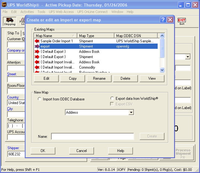200x173 pixels.
Task: Click the Delete map button
Action: [126, 78]
